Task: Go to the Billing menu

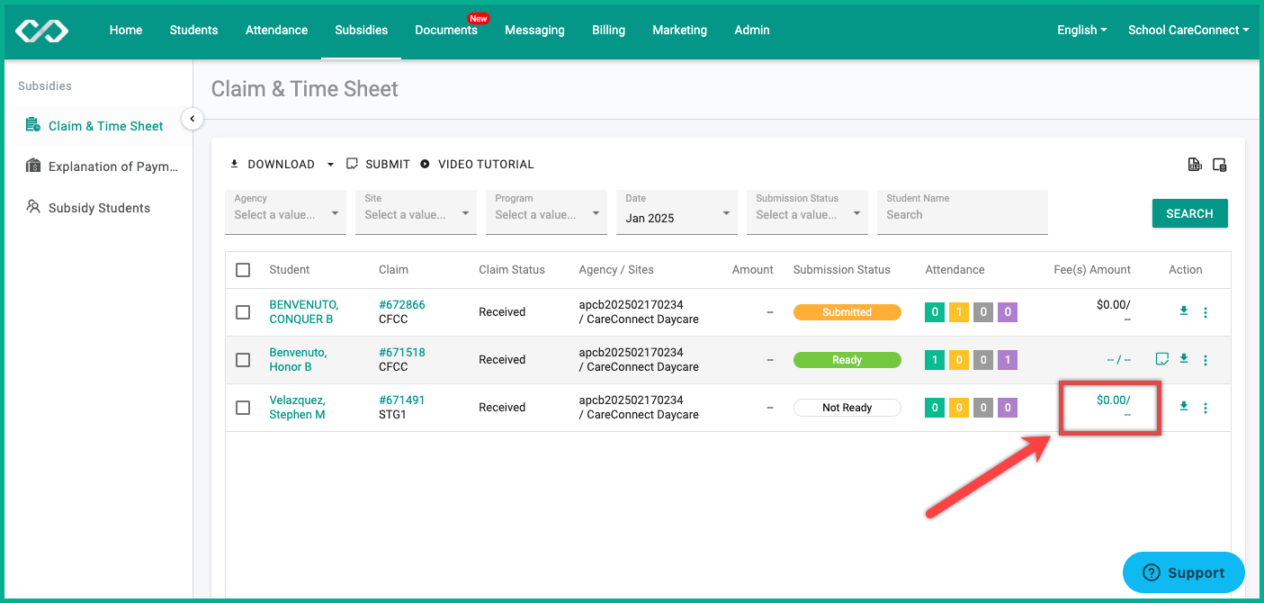Action: click(608, 30)
